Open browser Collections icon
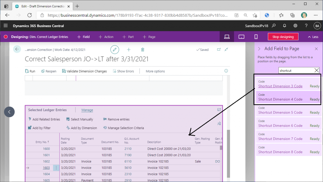Screen dimensions: 323x182 292,15
